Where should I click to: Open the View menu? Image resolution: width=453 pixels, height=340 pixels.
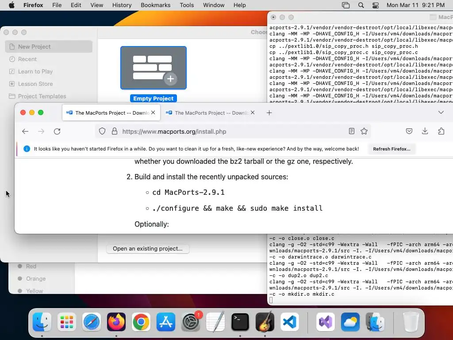tap(96, 5)
